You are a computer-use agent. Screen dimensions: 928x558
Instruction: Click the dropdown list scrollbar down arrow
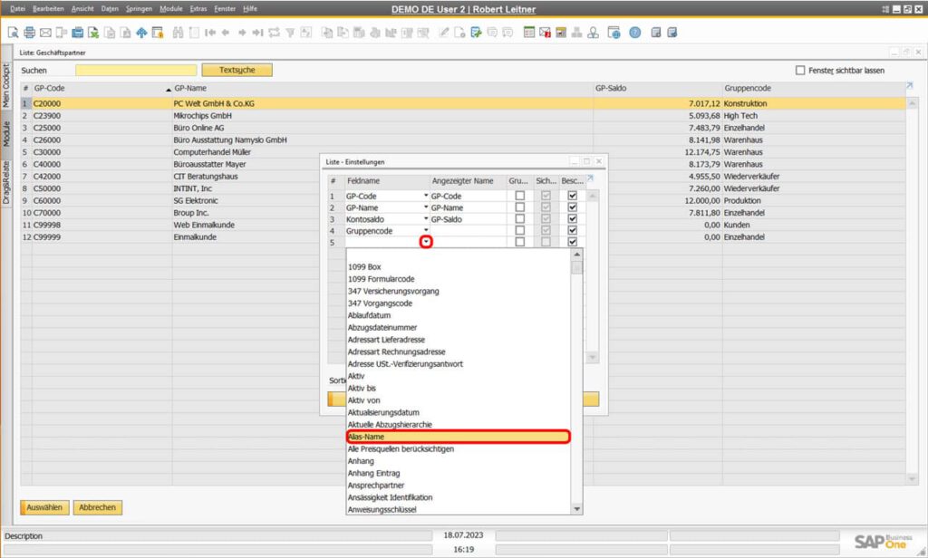point(577,509)
